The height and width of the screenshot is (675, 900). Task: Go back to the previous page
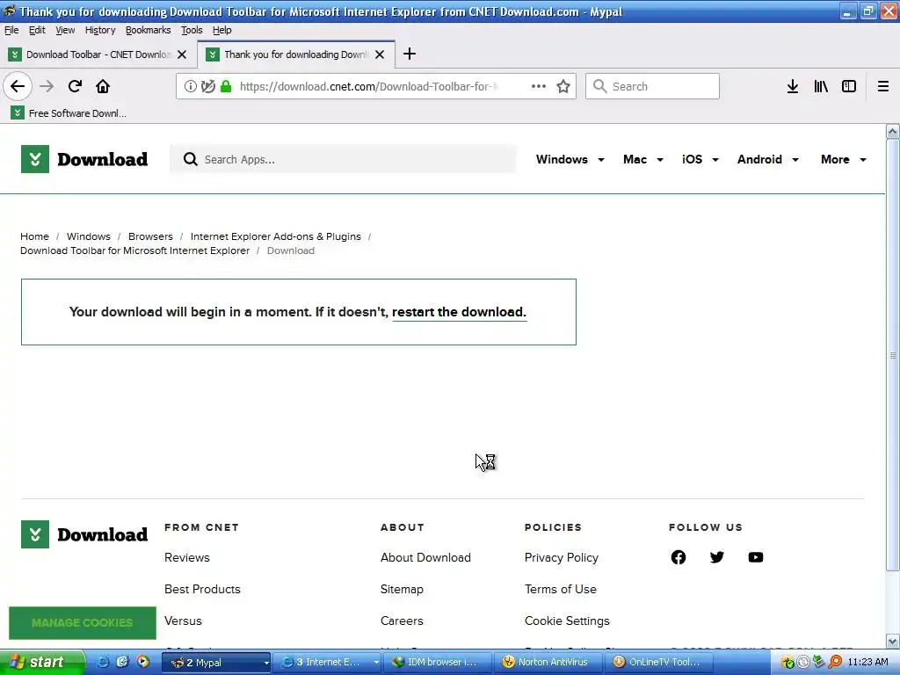tap(18, 86)
